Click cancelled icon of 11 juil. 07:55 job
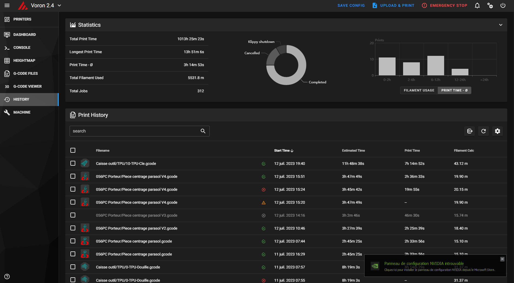514x283 pixels. click(x=264, y=281)
